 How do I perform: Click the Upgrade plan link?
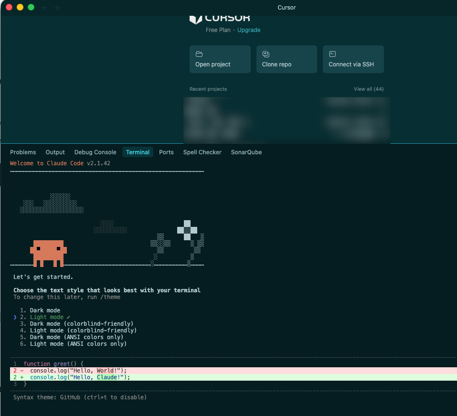tap(249, 30)
